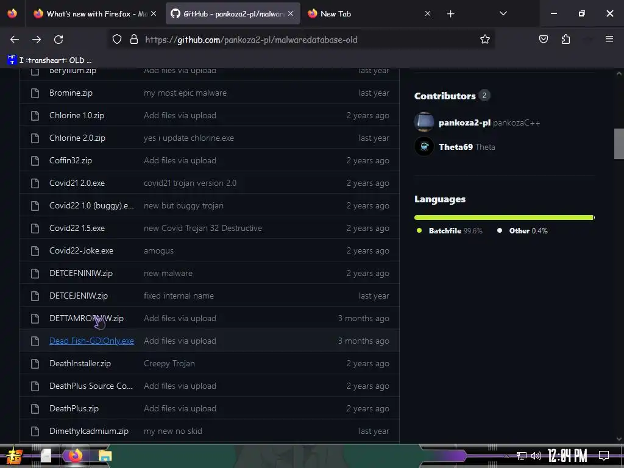The image size is (624, 468).
Task: Open commit 'Creepy Trojan'
Action: 169,363
